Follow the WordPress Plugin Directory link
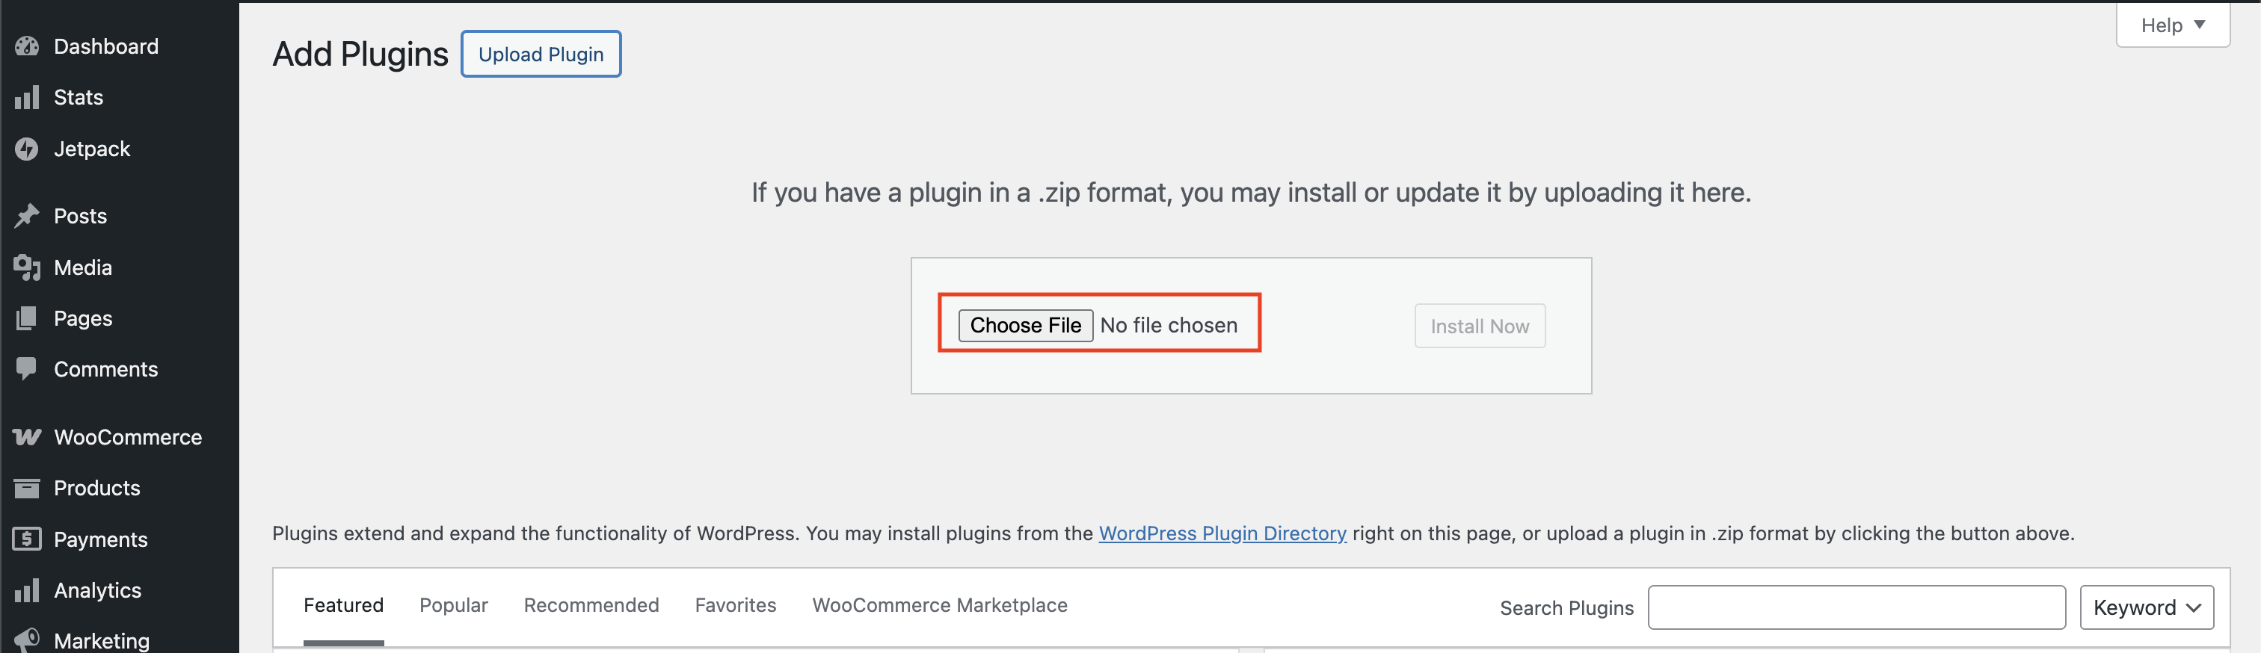 coord(1222,533)
